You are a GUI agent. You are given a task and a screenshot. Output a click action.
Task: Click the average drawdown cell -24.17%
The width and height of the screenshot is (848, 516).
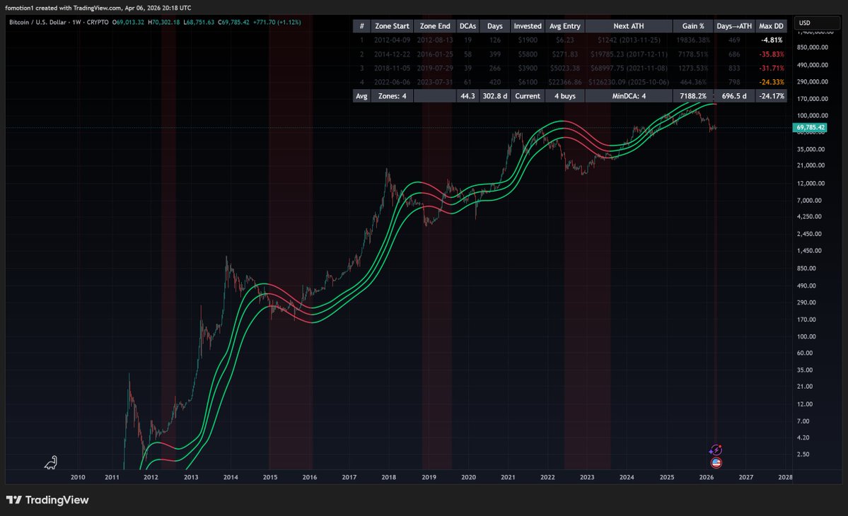click(x=771, y=96)
